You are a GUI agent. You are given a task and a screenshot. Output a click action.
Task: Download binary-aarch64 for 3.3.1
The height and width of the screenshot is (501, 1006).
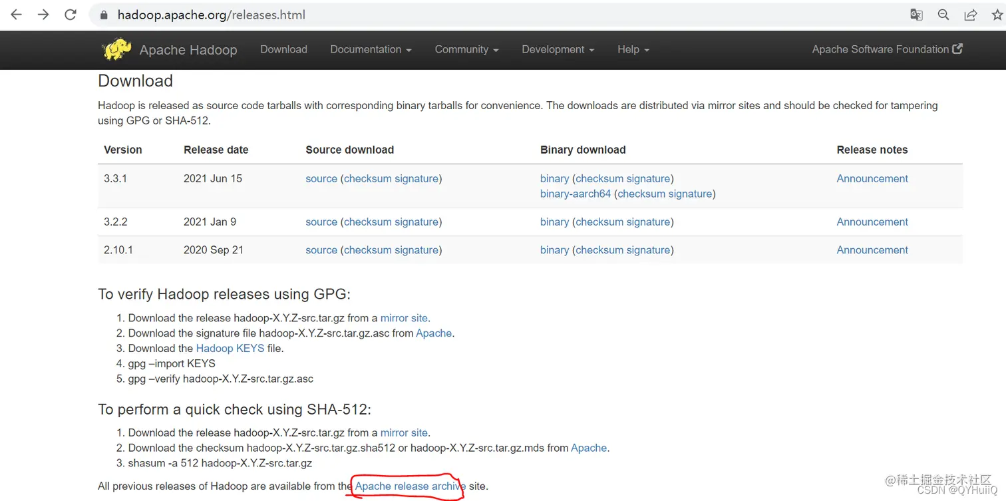point(576,194)
